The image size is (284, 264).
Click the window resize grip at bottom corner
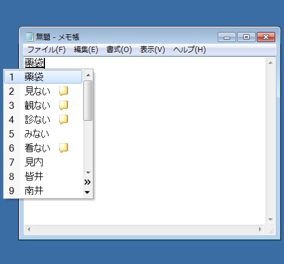(272, 231)
